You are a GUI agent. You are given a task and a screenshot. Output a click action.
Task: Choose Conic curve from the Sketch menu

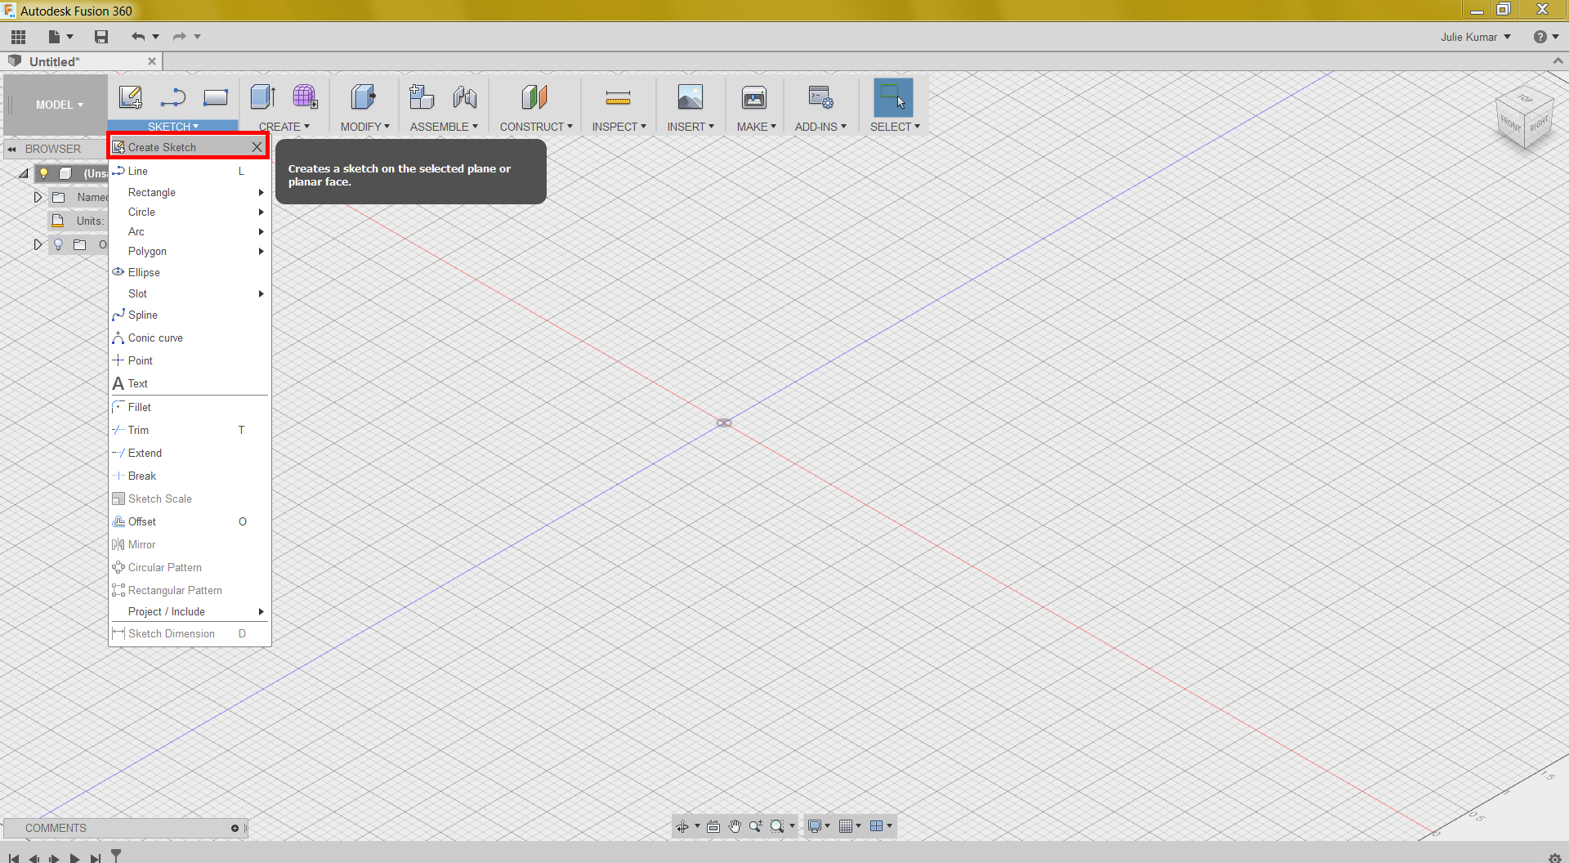(190, 338)
